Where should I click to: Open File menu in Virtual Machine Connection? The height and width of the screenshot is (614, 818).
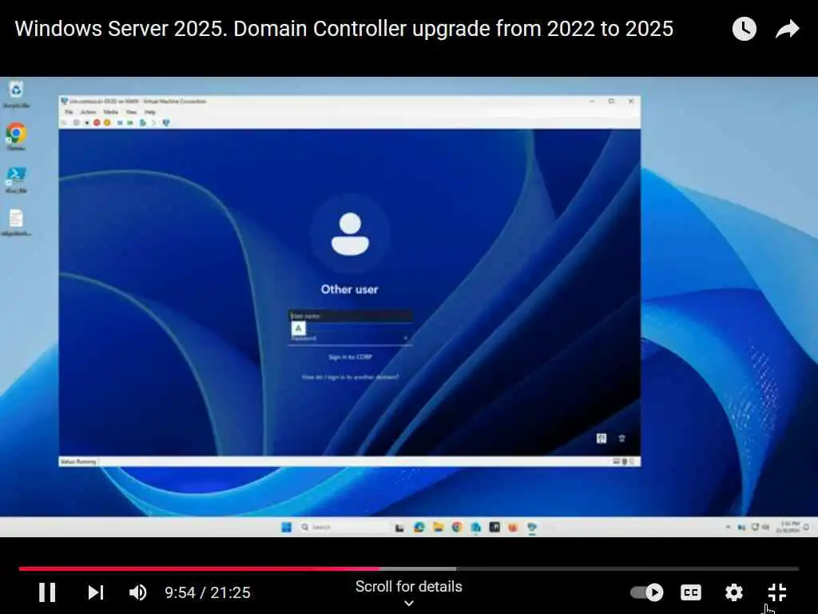(69, 112)
